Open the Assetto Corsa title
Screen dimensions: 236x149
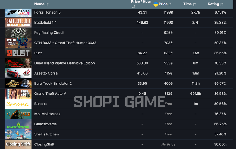(46, 73)
